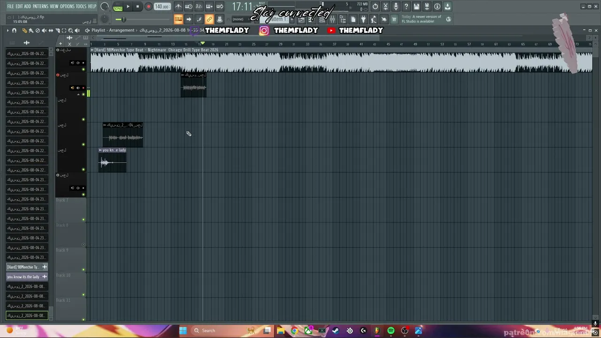This screenshot has height=338, width=601.
Task: Open the TOOLS menu
Action: pos(81,7)
